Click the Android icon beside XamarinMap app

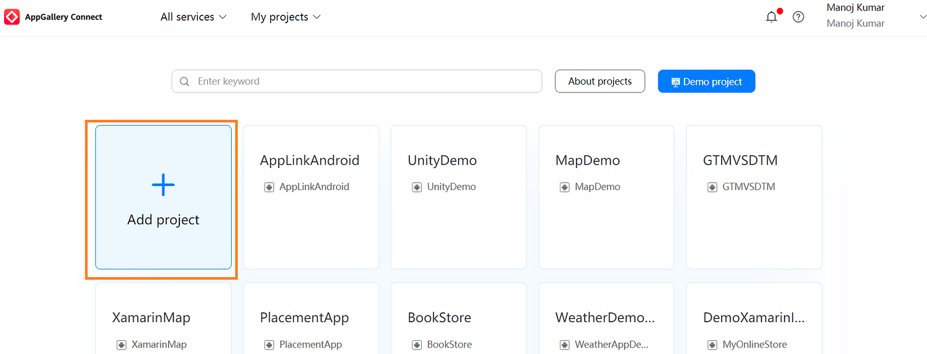click(x=121, y=345)
